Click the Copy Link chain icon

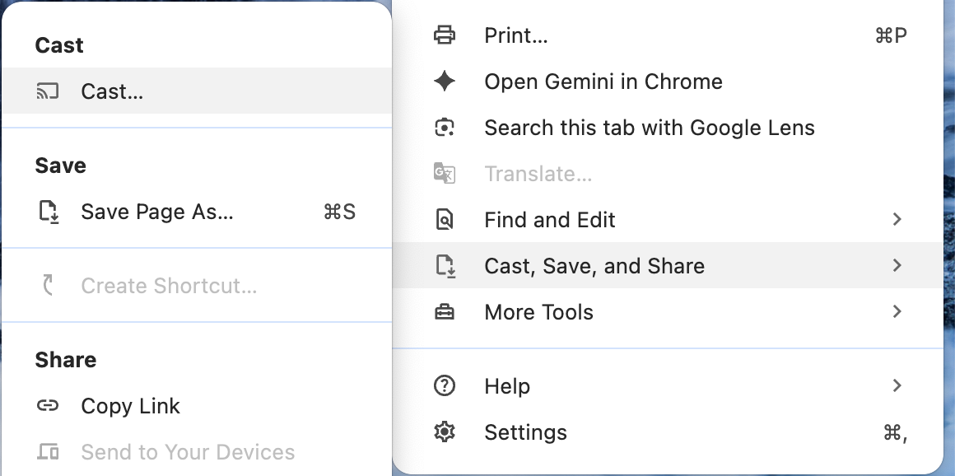point(48,405)
